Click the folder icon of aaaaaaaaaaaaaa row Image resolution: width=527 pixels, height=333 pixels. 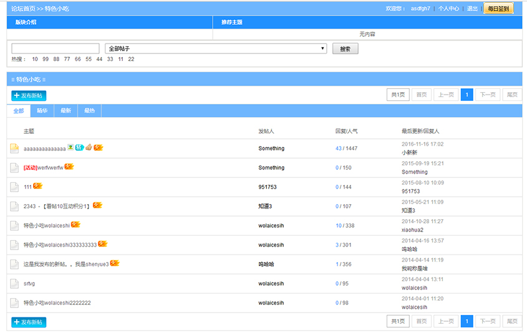click(x=14, y=148)
